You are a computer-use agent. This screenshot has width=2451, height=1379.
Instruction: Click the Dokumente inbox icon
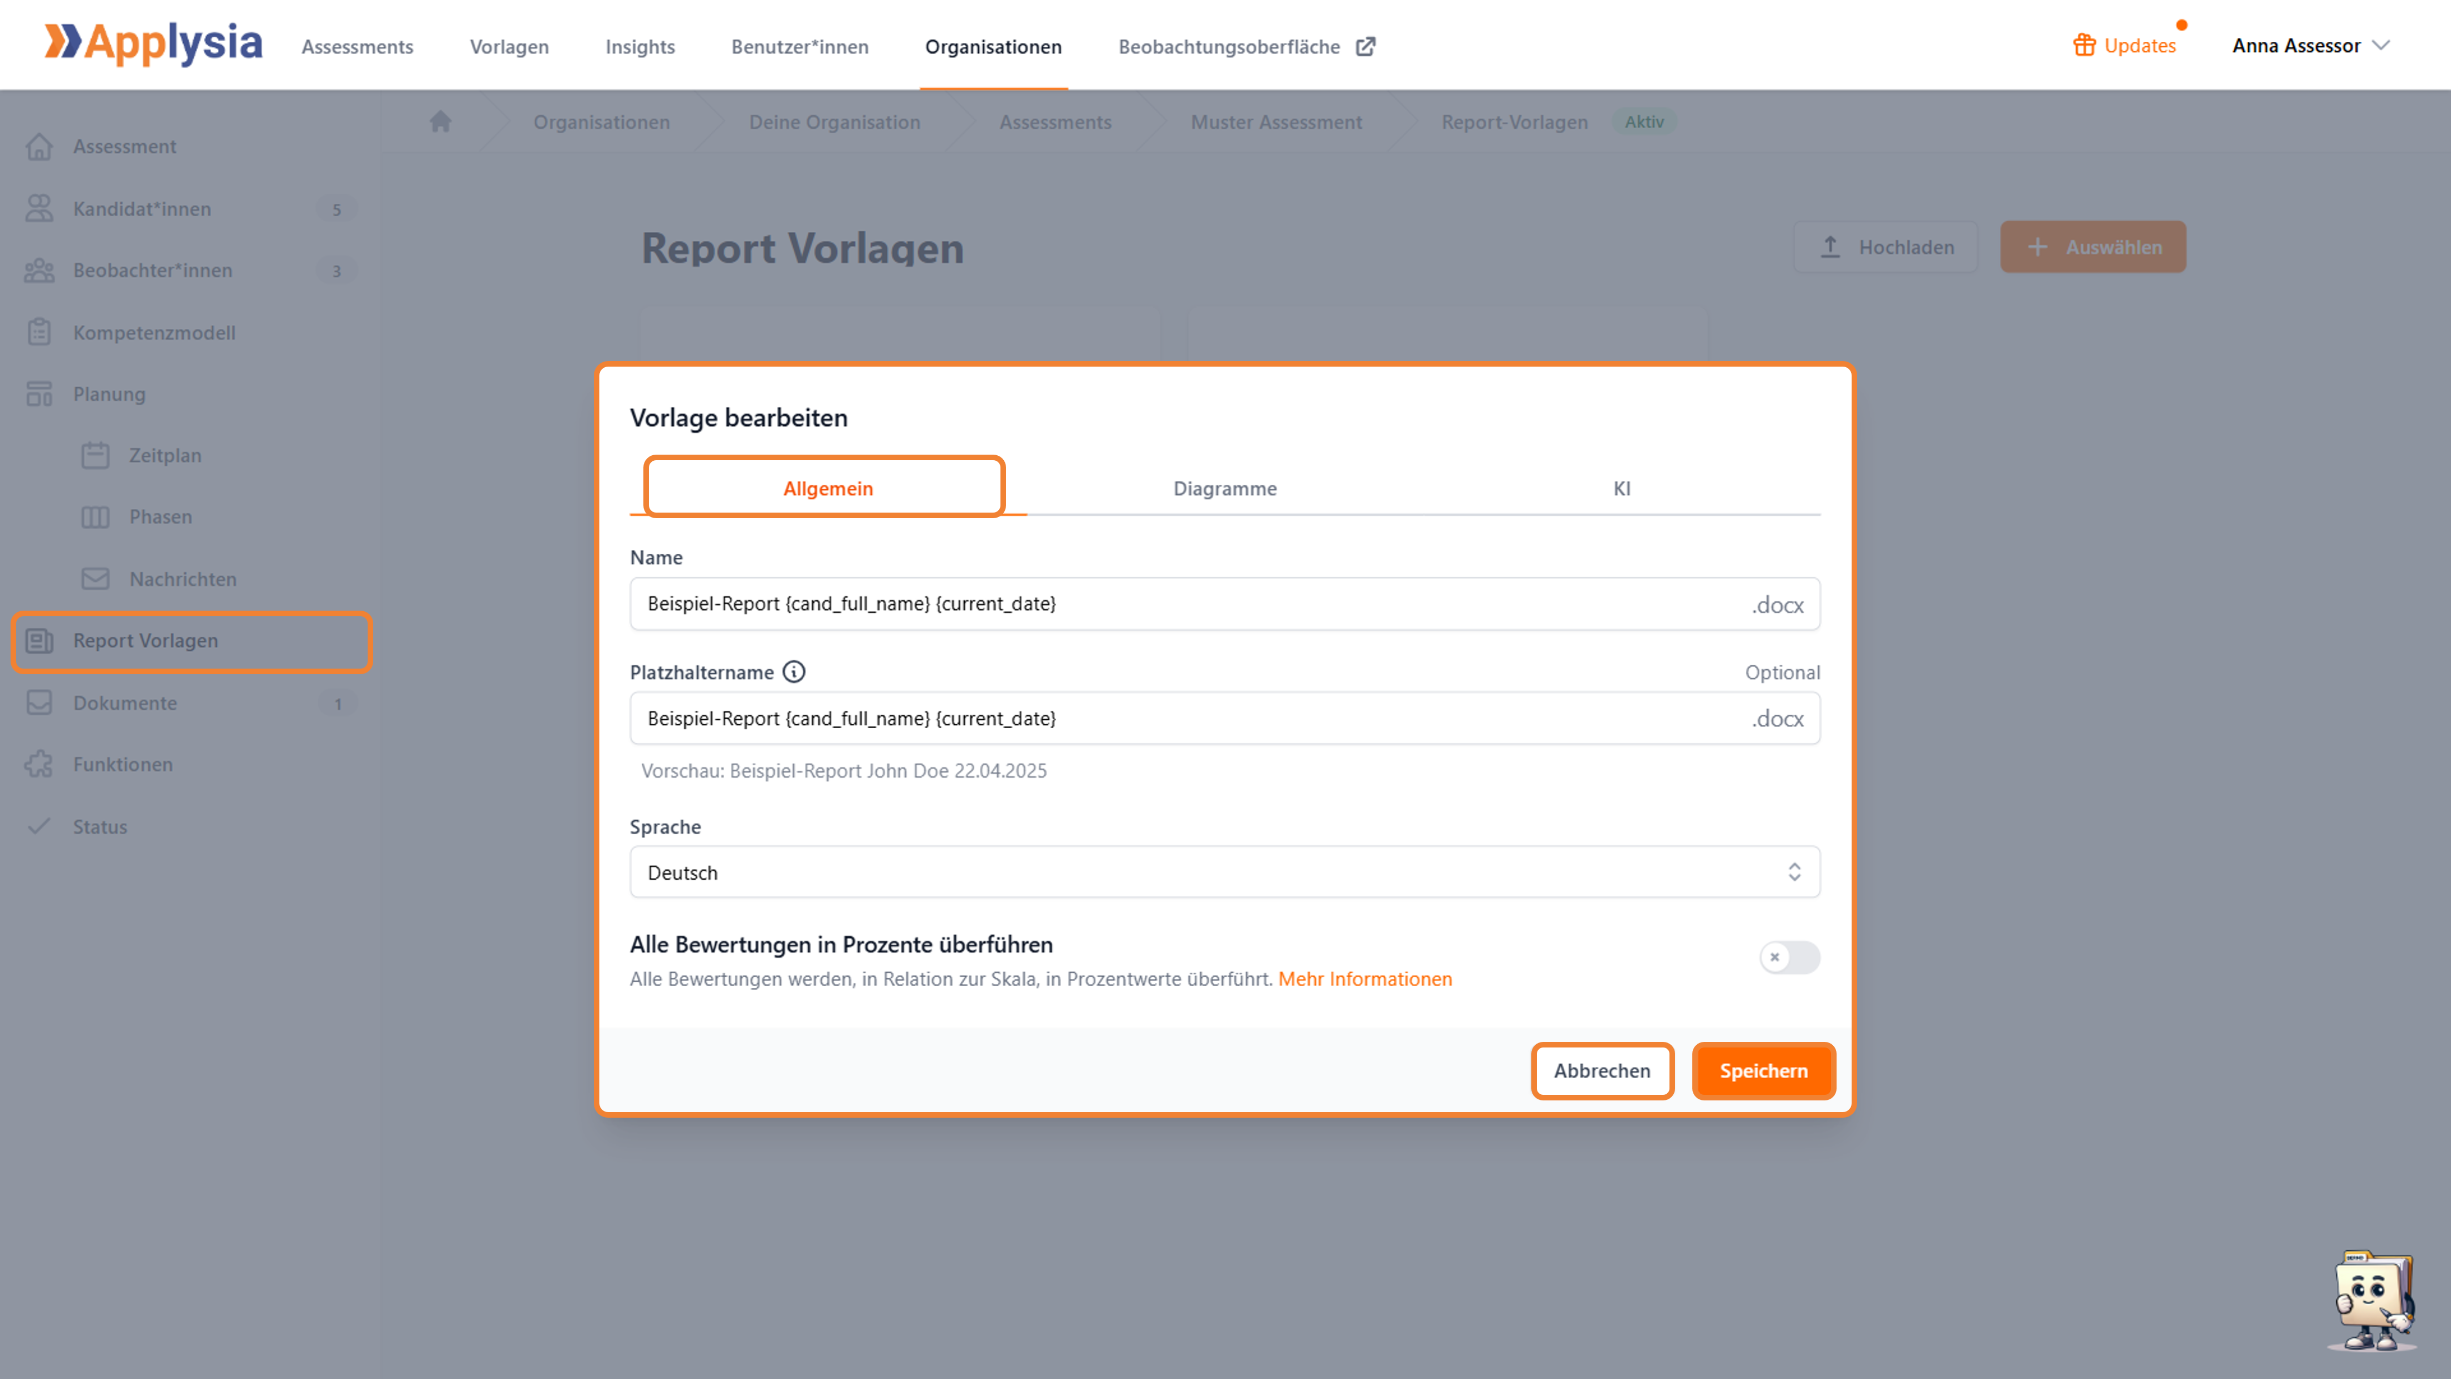click(x=39, y=703)
